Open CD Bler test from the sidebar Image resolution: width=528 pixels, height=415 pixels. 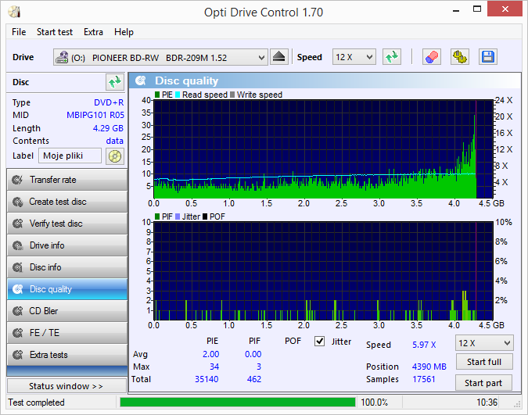click(x=67, y=311)
